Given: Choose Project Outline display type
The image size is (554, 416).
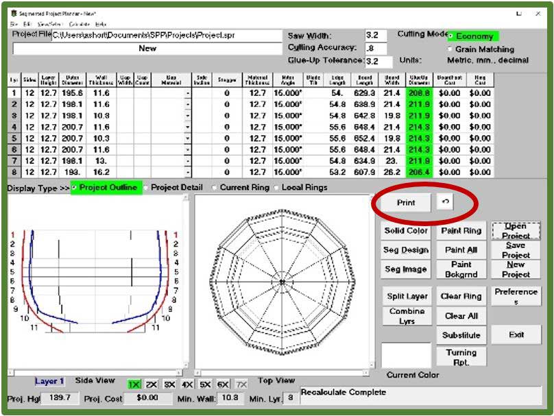Looking at the screenshot, I should (x=106, y=188).
